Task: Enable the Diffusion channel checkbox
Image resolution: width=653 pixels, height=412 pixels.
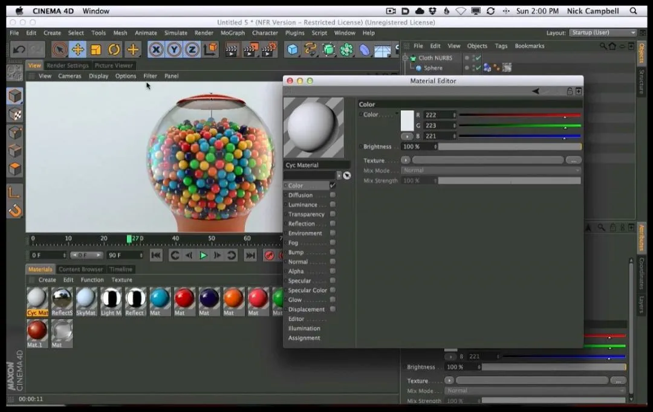Action: (x=333, y=195)
